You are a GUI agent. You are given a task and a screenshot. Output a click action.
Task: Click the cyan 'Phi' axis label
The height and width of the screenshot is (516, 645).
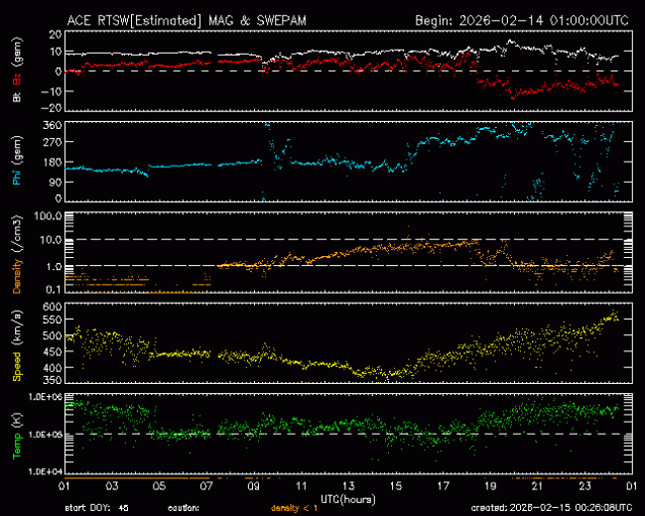[x=17, y=178]
